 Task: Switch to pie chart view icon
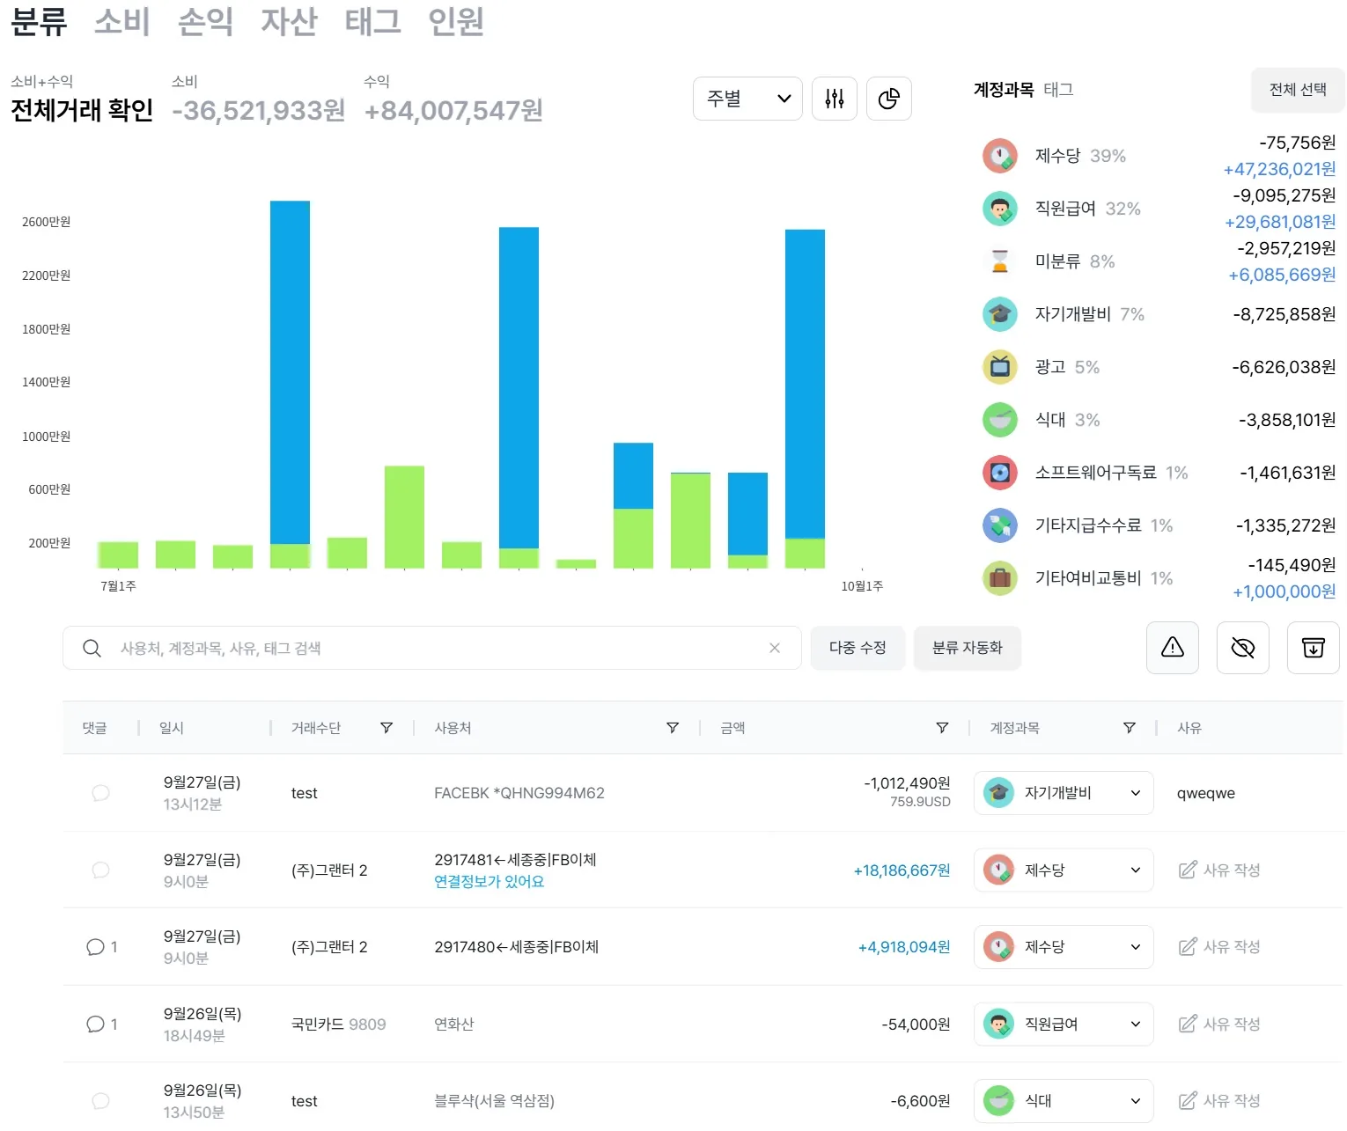coord(889,99)
